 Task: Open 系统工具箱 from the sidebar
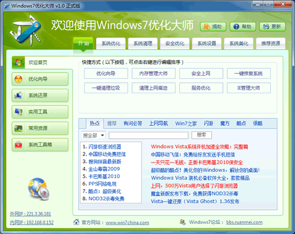coord(40,145)
